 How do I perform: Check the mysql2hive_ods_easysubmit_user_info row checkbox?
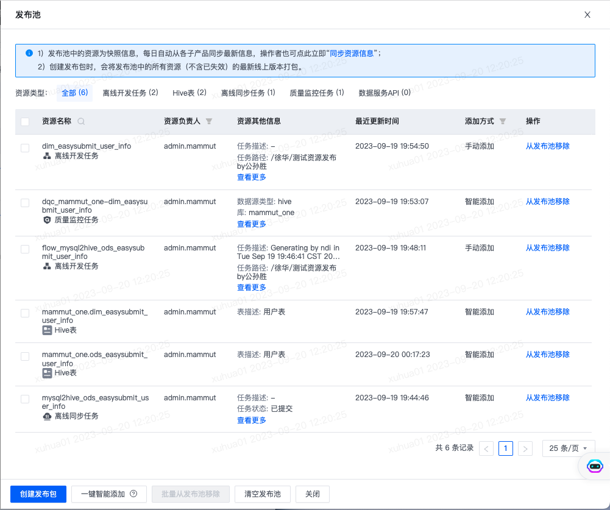click(25, 399)
